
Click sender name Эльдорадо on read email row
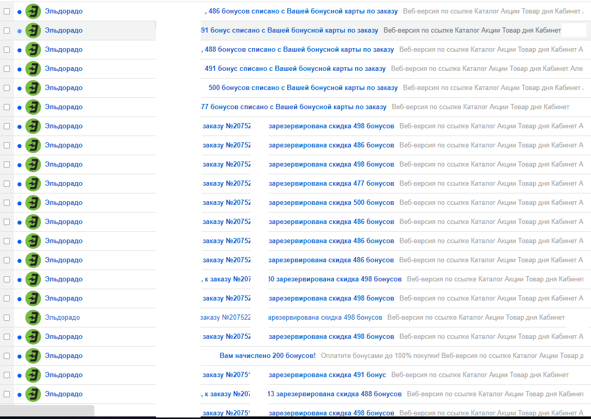[62, 318]
